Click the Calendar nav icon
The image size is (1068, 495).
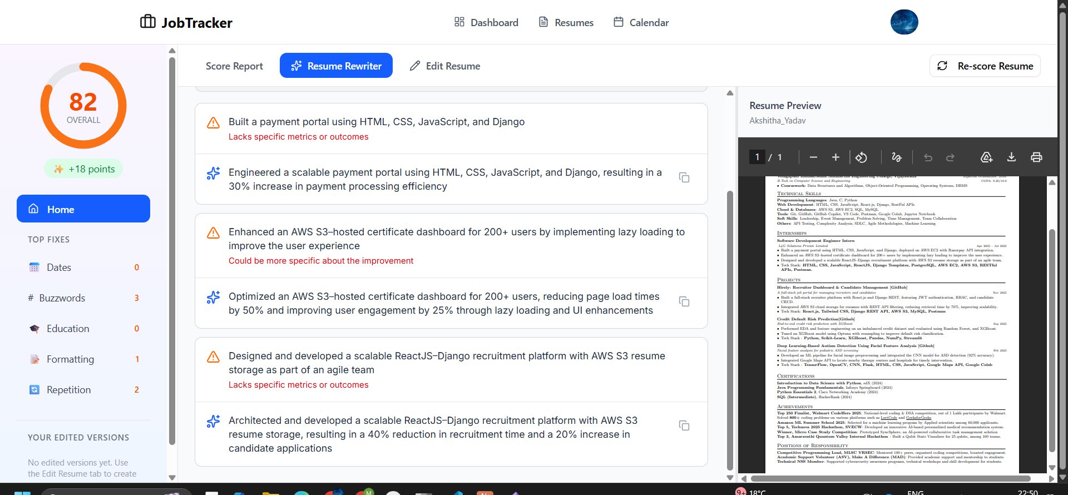[x=619, y=22]
